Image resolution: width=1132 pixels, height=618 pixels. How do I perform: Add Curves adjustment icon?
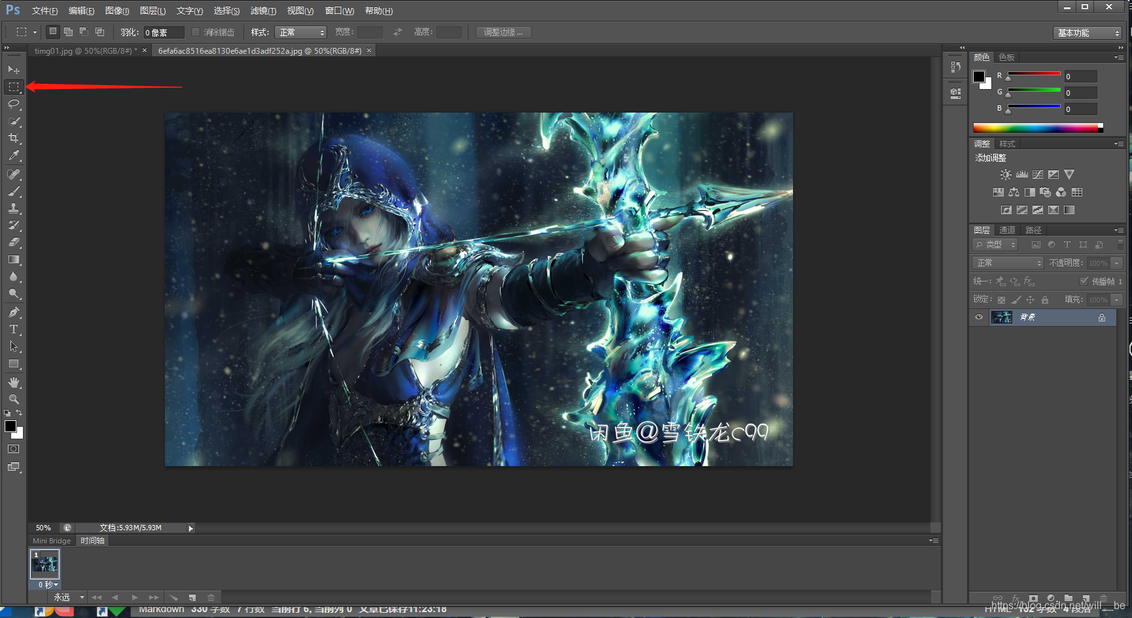(1037, 175)
